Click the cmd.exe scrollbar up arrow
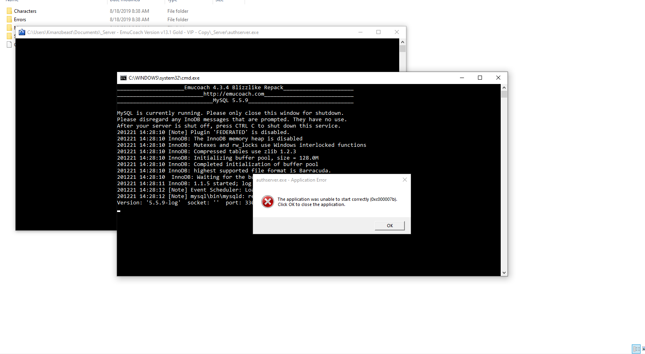This screenshot has width=645, height=354. pyautogui.click(x=504, y=88)
